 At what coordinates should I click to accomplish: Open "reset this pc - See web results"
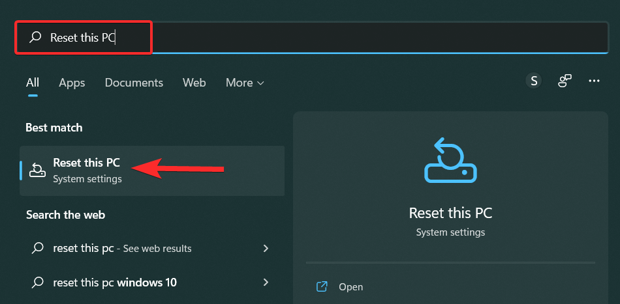[122, 248]
